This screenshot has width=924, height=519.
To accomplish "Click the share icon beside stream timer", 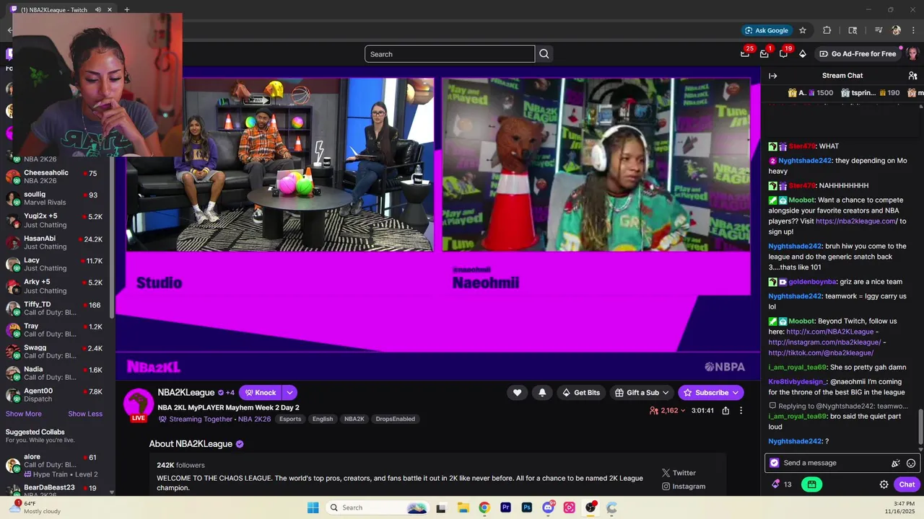I will (x=725, y=411).
